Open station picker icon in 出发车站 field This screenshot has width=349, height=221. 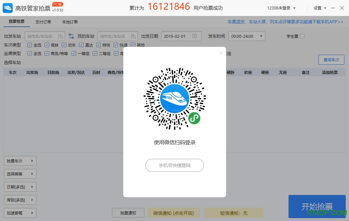pos(60,36)
